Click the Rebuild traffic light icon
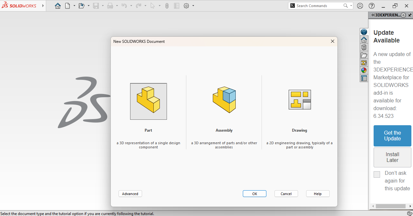The image size is (413, 216). [167, 6]
